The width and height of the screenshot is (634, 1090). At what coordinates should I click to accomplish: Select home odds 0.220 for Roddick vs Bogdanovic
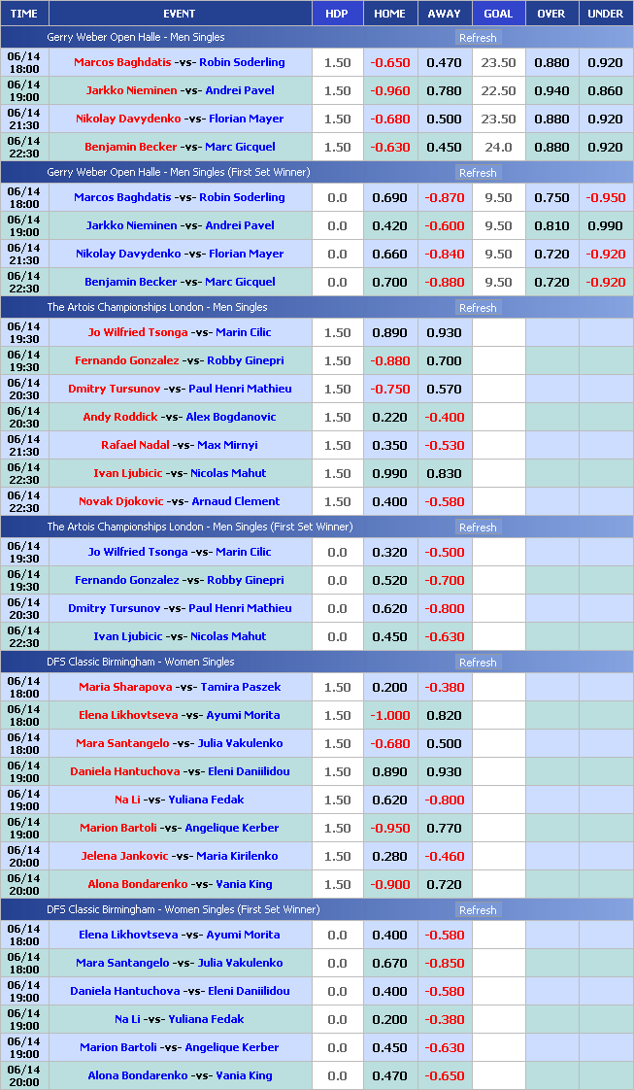pos(389,417)
